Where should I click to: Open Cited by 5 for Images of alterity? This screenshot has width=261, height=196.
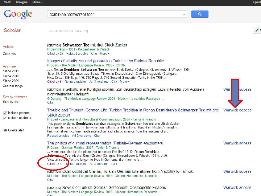54,82
